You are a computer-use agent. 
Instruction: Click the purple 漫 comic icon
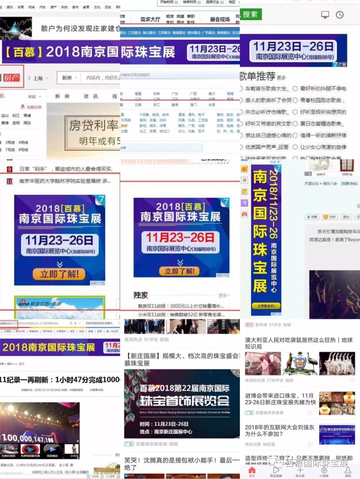click(x=245, y=203)
